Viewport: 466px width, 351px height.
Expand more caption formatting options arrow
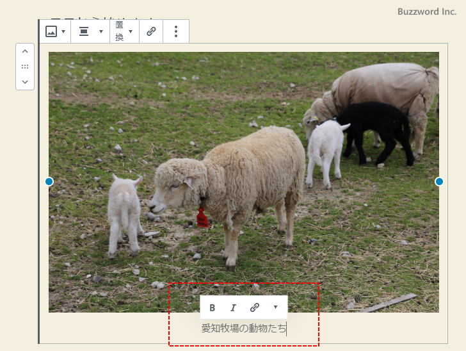pos(275,307)
